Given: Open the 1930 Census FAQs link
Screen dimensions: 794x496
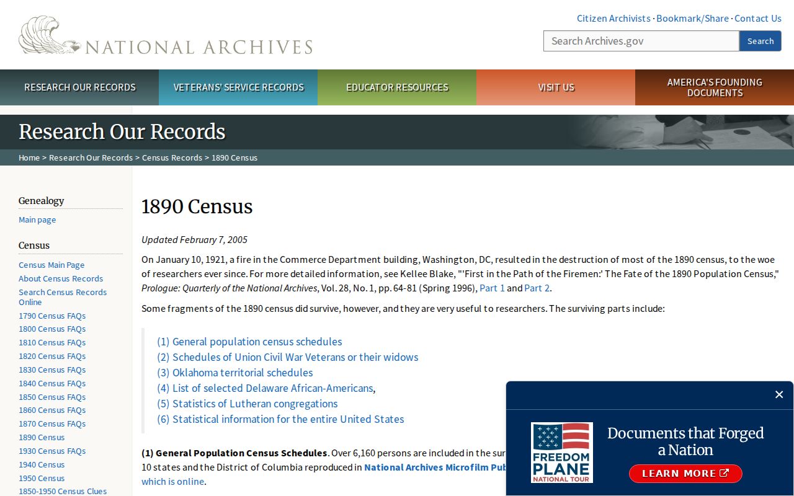Looking at the screenshot, I should pos(52,451).
